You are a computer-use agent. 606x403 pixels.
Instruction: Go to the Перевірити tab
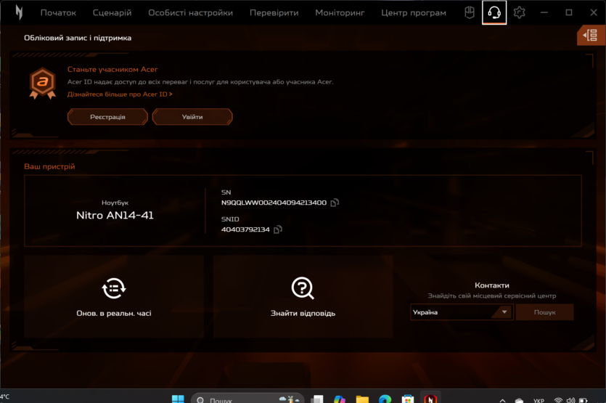274,13
